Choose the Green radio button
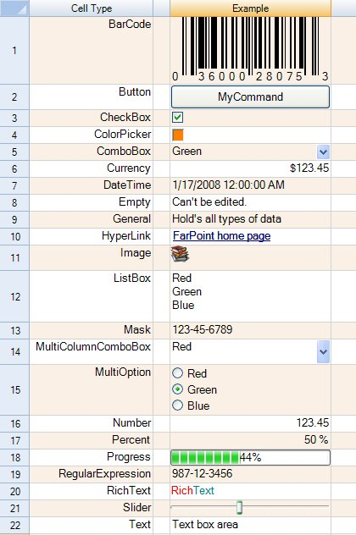This screenshot has width=356, height=535. 178,389
